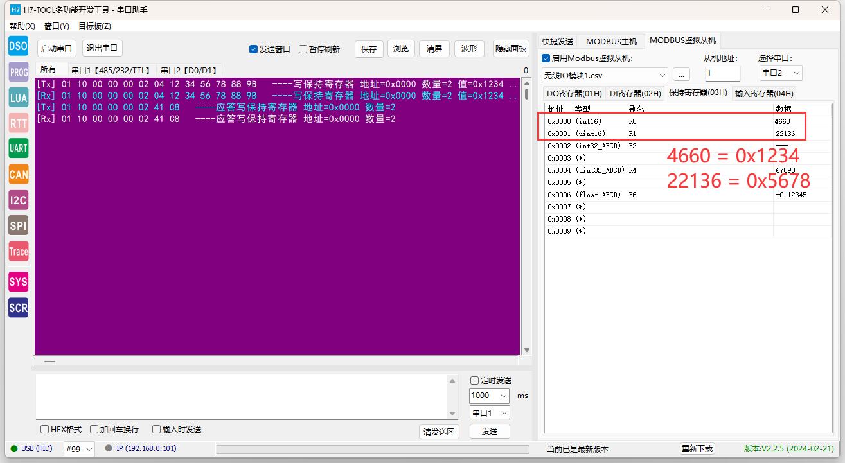Toggle the 发送窗口 checkbox
845x463 pixels.
(270, 49)
